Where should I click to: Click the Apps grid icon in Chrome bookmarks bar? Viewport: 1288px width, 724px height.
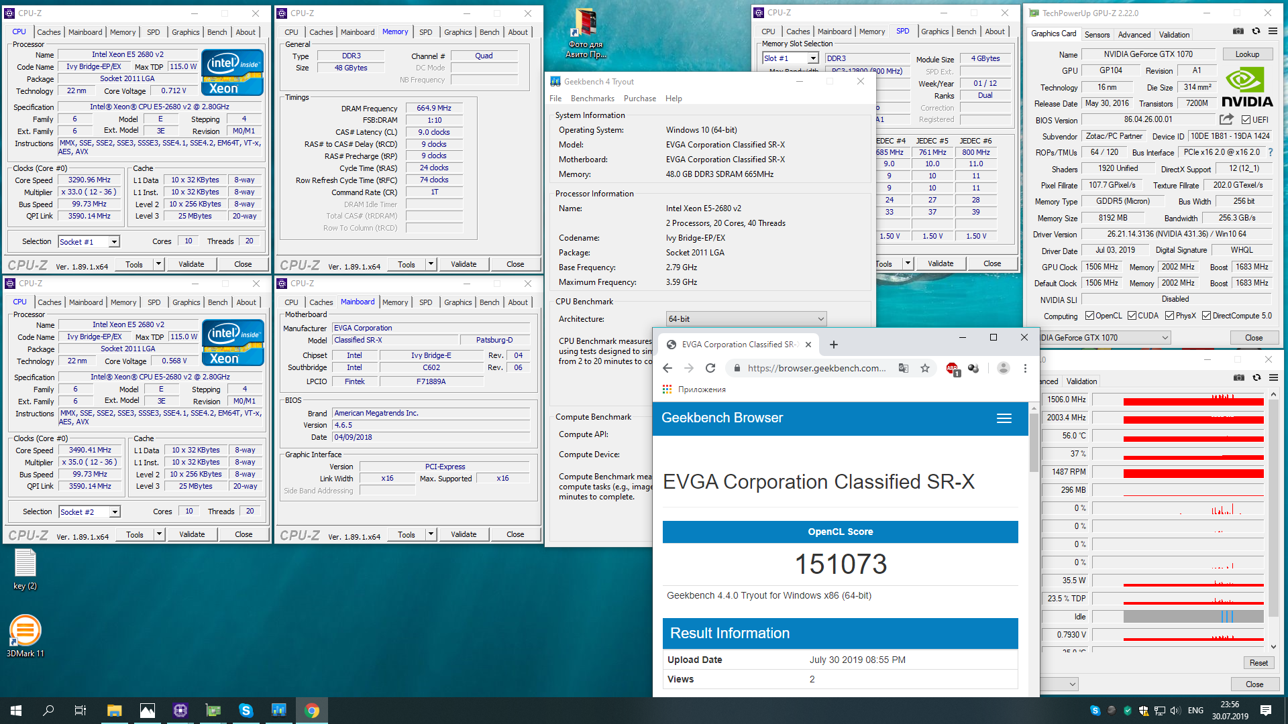pyautogui.click(x=667, y=389)
